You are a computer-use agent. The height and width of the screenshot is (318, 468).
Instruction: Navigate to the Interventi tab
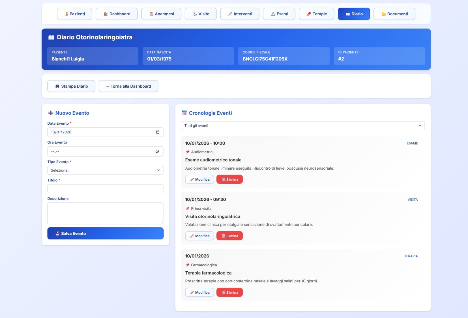240,14
